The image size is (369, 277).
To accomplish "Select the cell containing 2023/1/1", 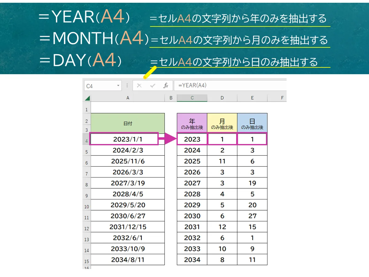I will tap(128, 139).
